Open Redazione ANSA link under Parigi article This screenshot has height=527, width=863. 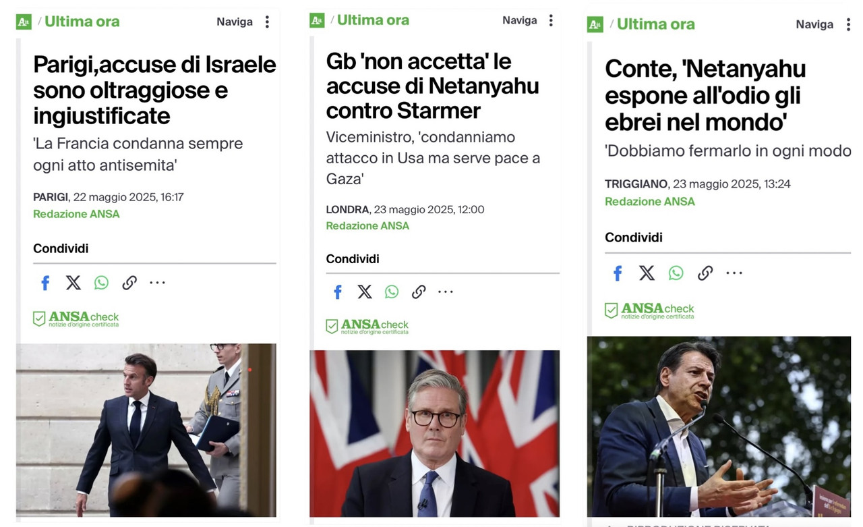[76, 214]
